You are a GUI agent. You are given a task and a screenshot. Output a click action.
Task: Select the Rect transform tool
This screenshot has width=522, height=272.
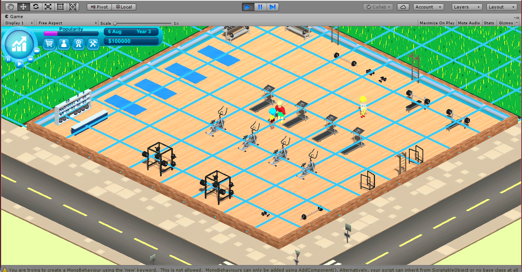point(60,7)
